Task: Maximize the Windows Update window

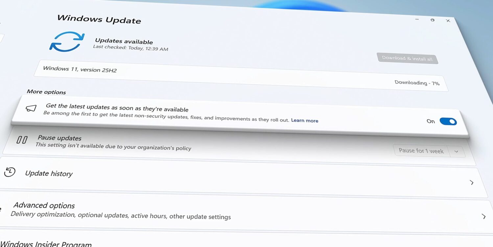Action: [432, 20]
